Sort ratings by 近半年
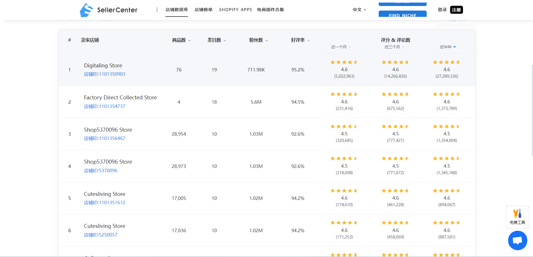533x257 pixels. [x=448, y=47]
